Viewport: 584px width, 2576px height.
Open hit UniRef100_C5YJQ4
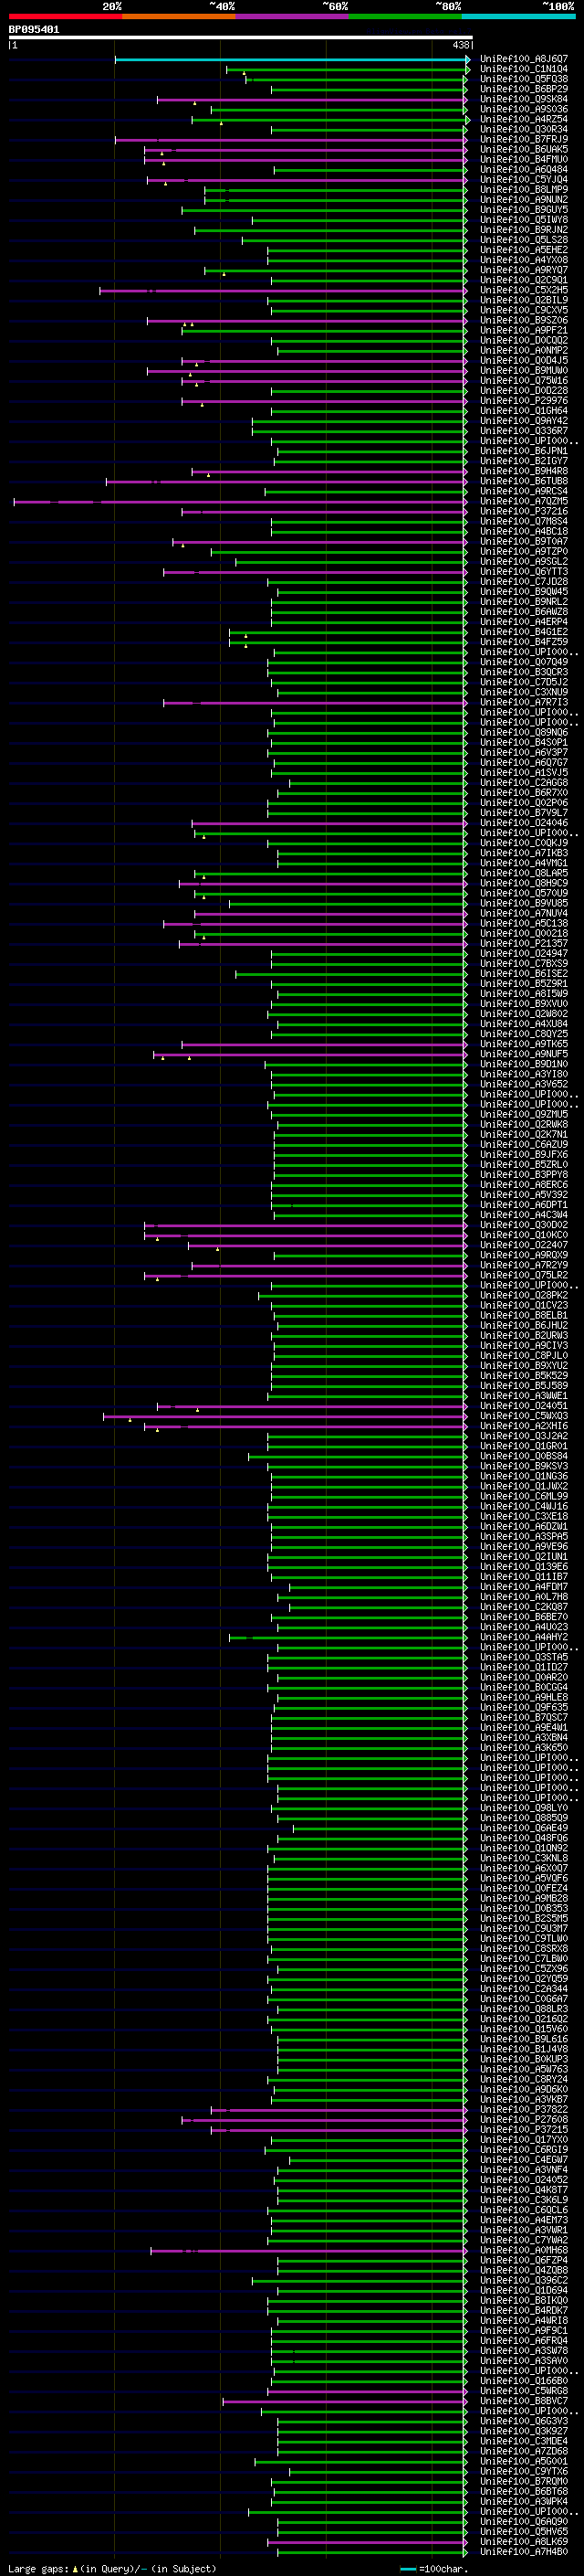[x=524, y=180]
